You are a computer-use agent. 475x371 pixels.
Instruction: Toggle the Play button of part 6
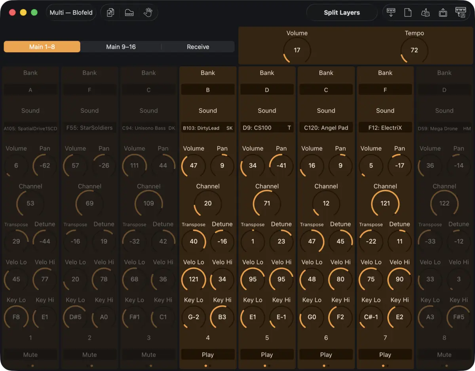point(326,355)
